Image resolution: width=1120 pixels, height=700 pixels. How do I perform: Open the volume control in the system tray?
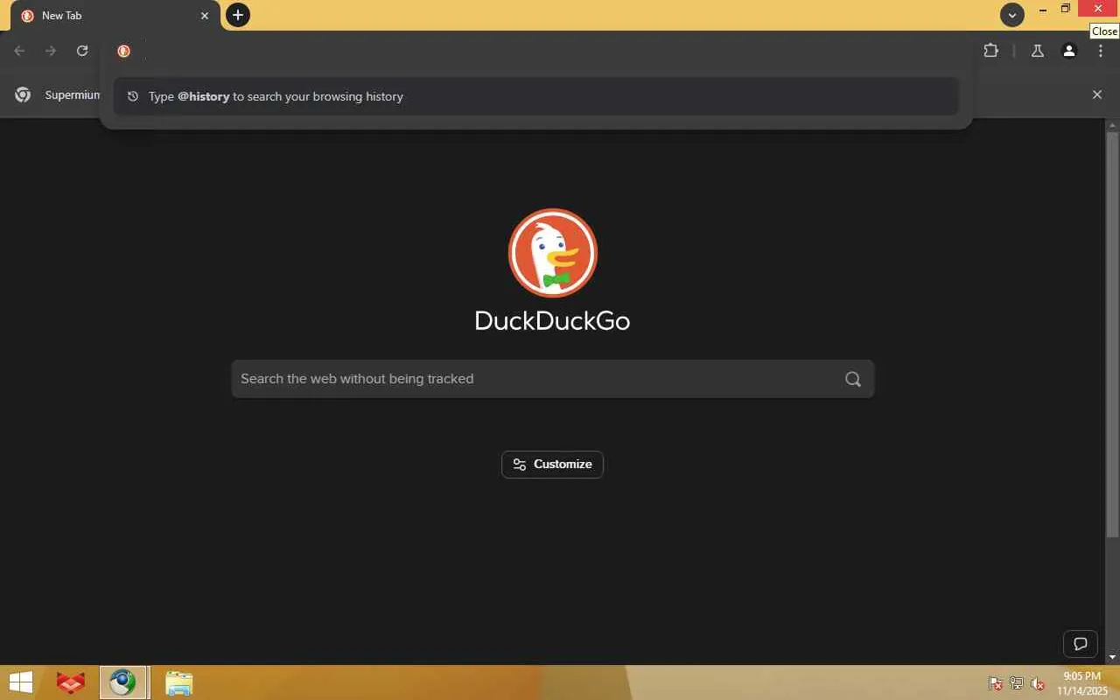coord(1038,683)
